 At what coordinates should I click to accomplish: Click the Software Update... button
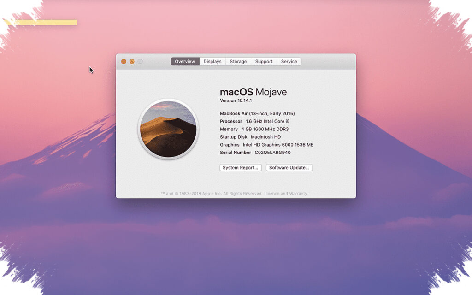pyautogui.click(x=289, y=168)
